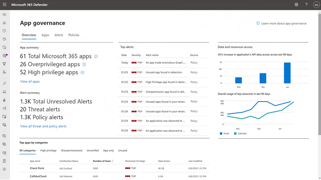This screenshot has width=321, height=180.
Task: Open the Check Point app row
Action: (x=114, y=168)
